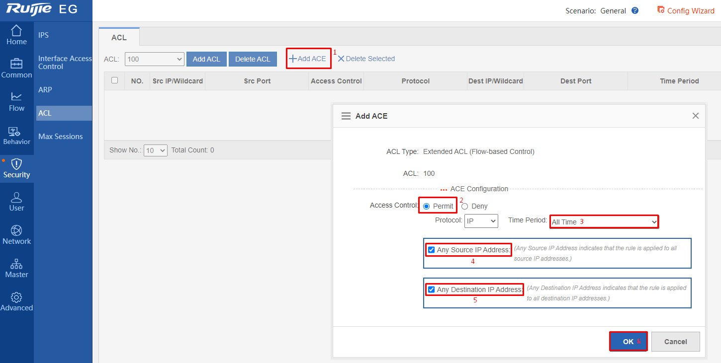
Task: Open the Protocol IP dropdown
Action: 481,221
